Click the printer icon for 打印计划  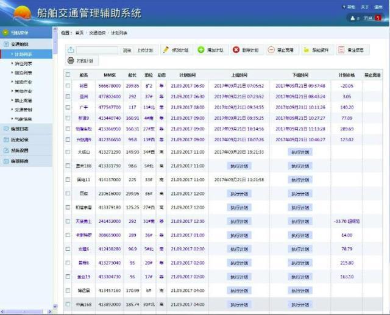[71, 61]
